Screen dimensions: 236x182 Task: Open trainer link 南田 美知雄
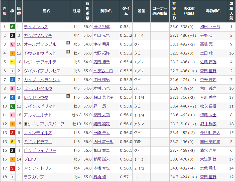(x=210, y=141)
